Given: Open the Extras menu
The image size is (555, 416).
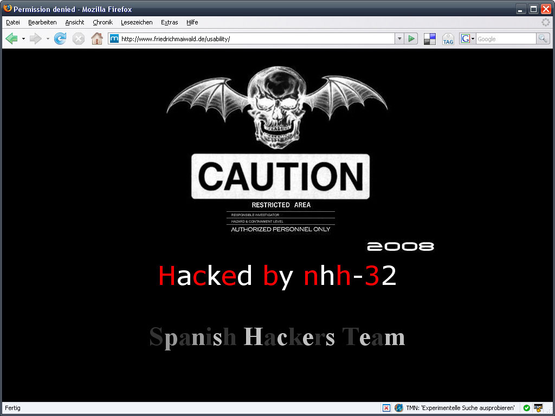Looking at the screenshot, I should point(170,22).
